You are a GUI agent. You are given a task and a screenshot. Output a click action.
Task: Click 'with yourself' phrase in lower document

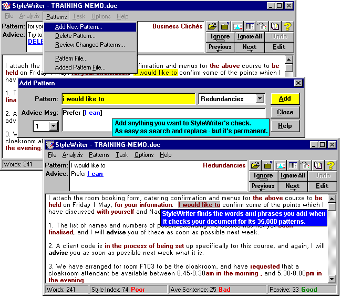116,212
